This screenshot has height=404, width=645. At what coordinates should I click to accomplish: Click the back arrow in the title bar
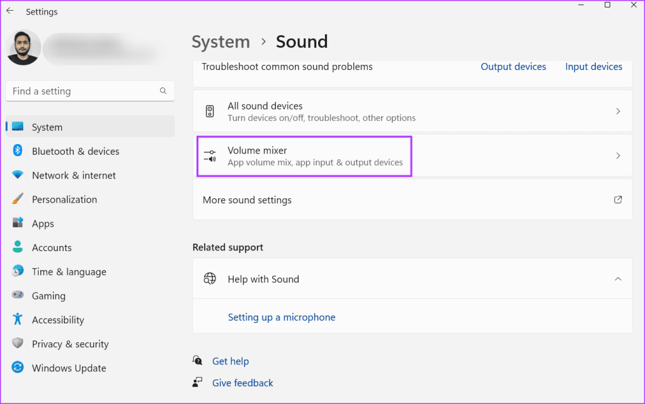pos(9,11)
